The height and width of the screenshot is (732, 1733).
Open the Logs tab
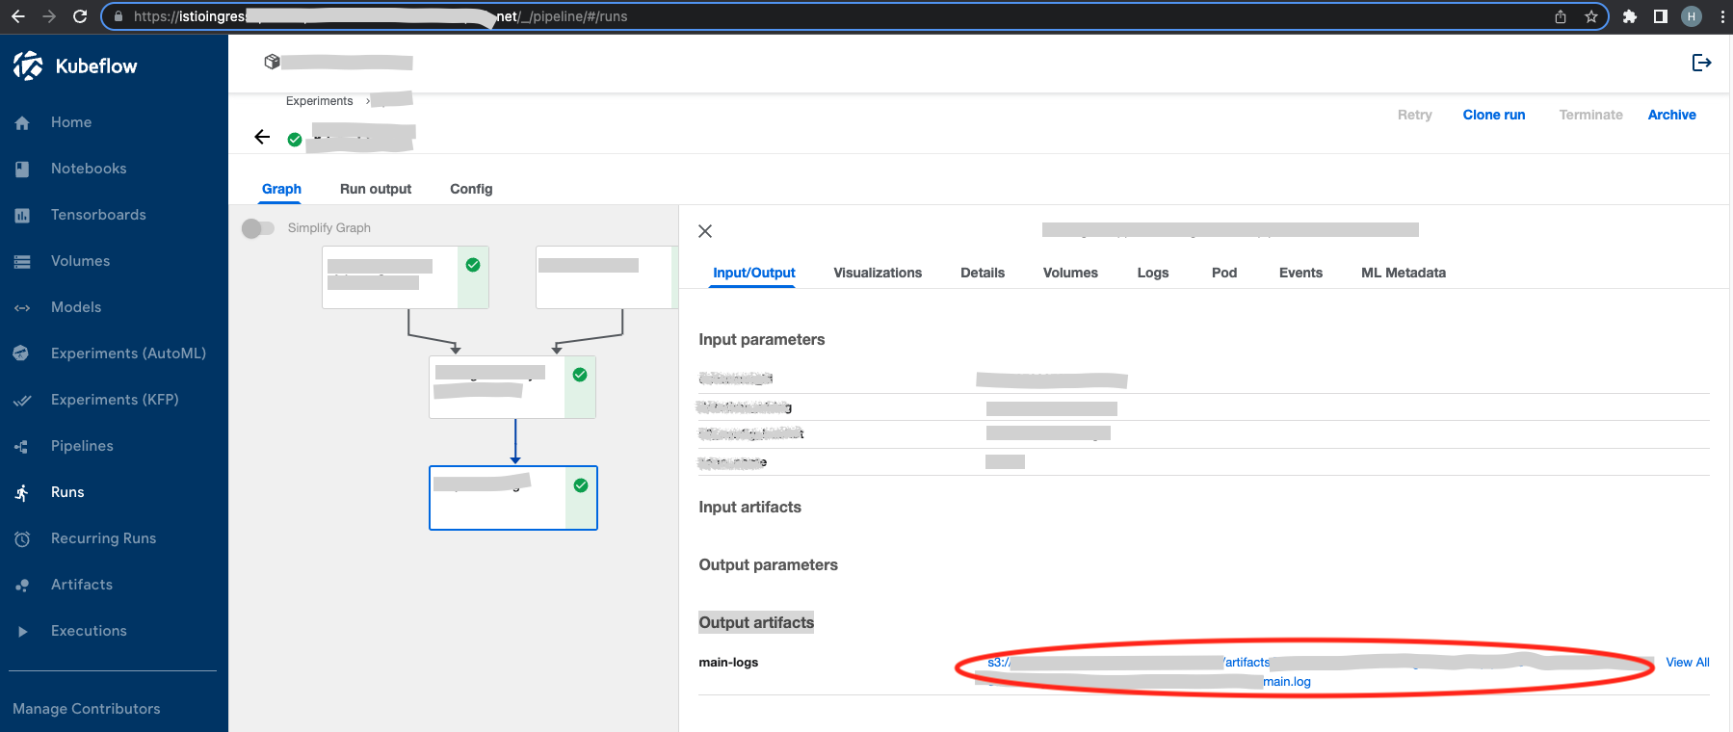click(1153, 273)
